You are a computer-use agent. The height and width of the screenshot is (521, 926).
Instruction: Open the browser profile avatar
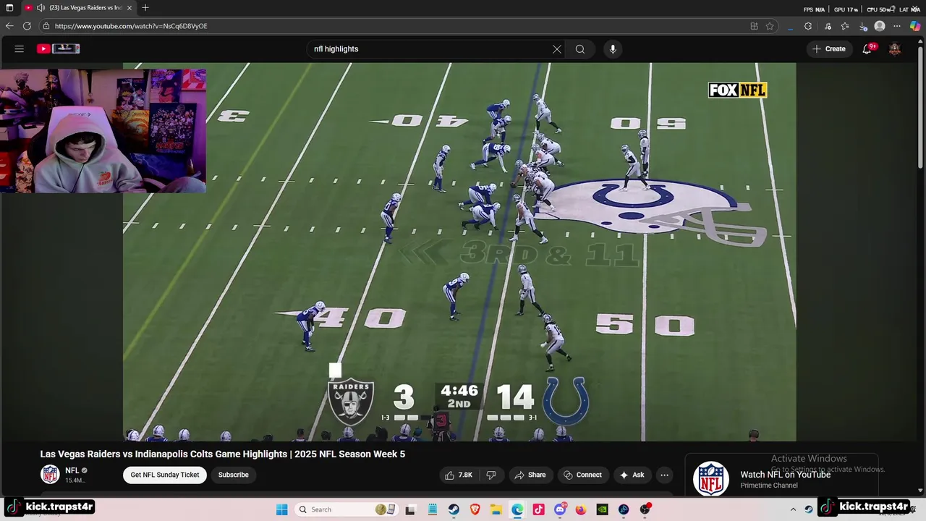click(880, 26)
